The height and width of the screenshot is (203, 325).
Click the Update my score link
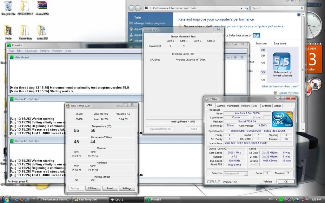tap(288, 93)
